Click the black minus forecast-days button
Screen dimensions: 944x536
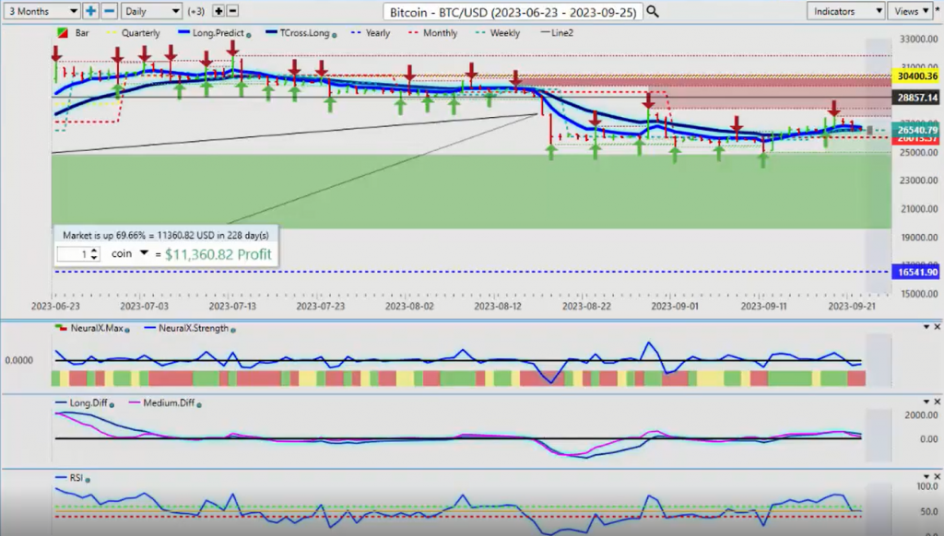coord(232,11)
